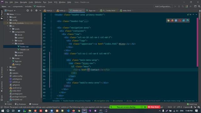Open in Opera browser icon in editor
Image resolution: width=201 pixels, height=113 pixels.
[180, 20]
